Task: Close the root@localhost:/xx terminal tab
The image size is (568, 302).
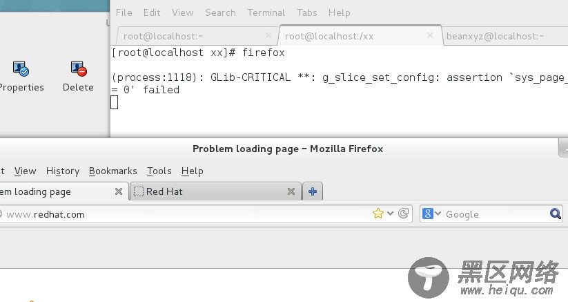Action: pos(430,35)
